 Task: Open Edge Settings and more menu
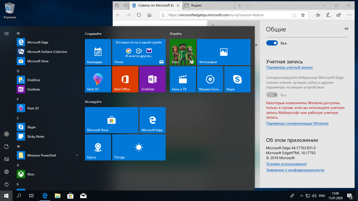click(x=349, y=15)
